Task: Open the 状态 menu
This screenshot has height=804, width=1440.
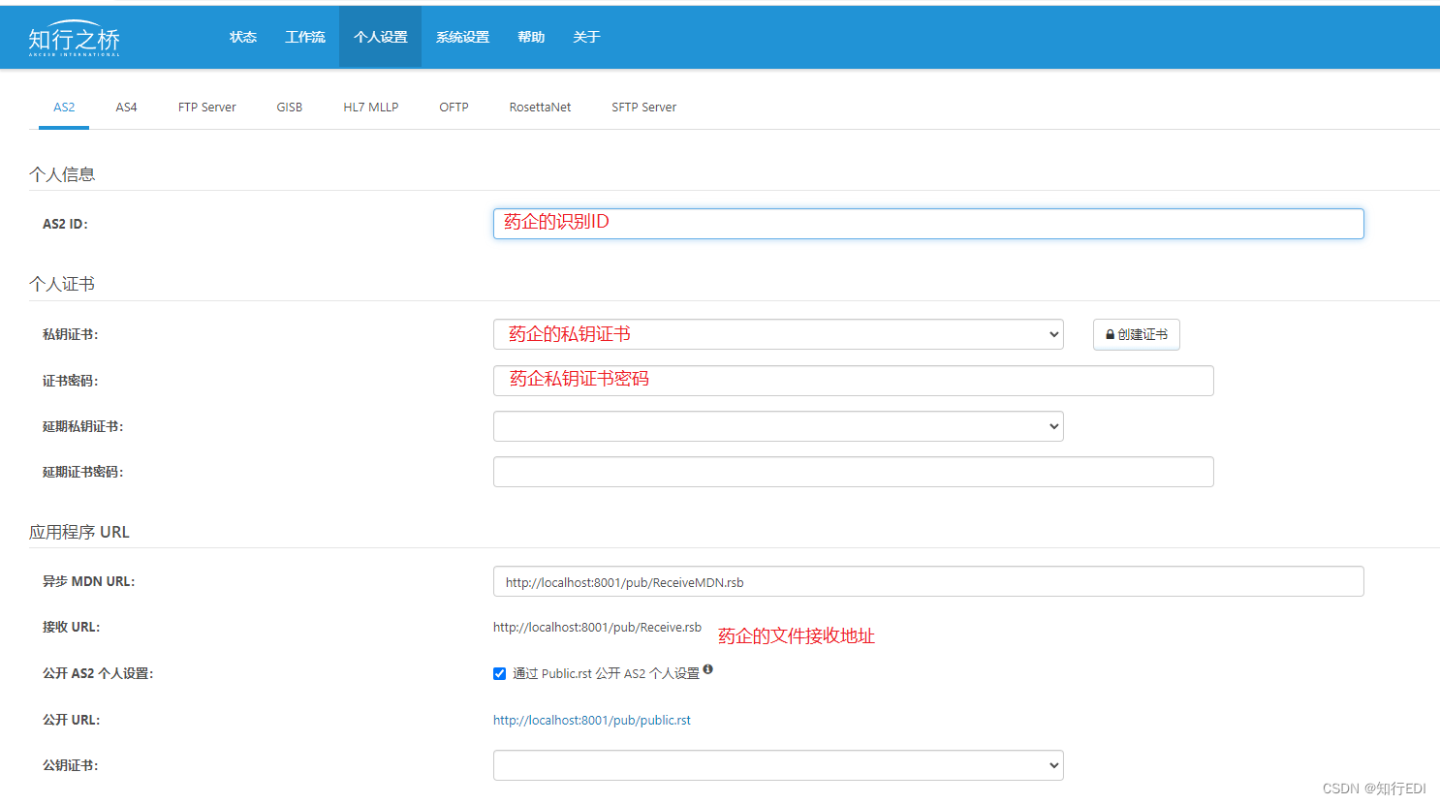Action: pos(243,38)
